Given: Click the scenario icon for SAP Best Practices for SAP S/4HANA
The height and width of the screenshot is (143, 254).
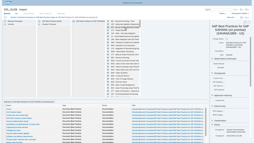Looking at the screenshot, I should click(x=74, y=21).
